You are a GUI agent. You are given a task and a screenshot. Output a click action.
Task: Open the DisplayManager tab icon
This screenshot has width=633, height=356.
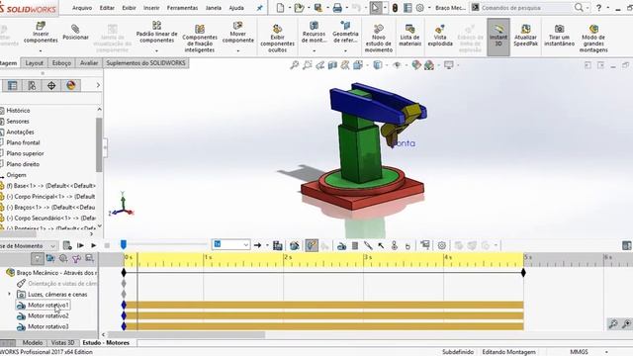click(x=70, y=86)
